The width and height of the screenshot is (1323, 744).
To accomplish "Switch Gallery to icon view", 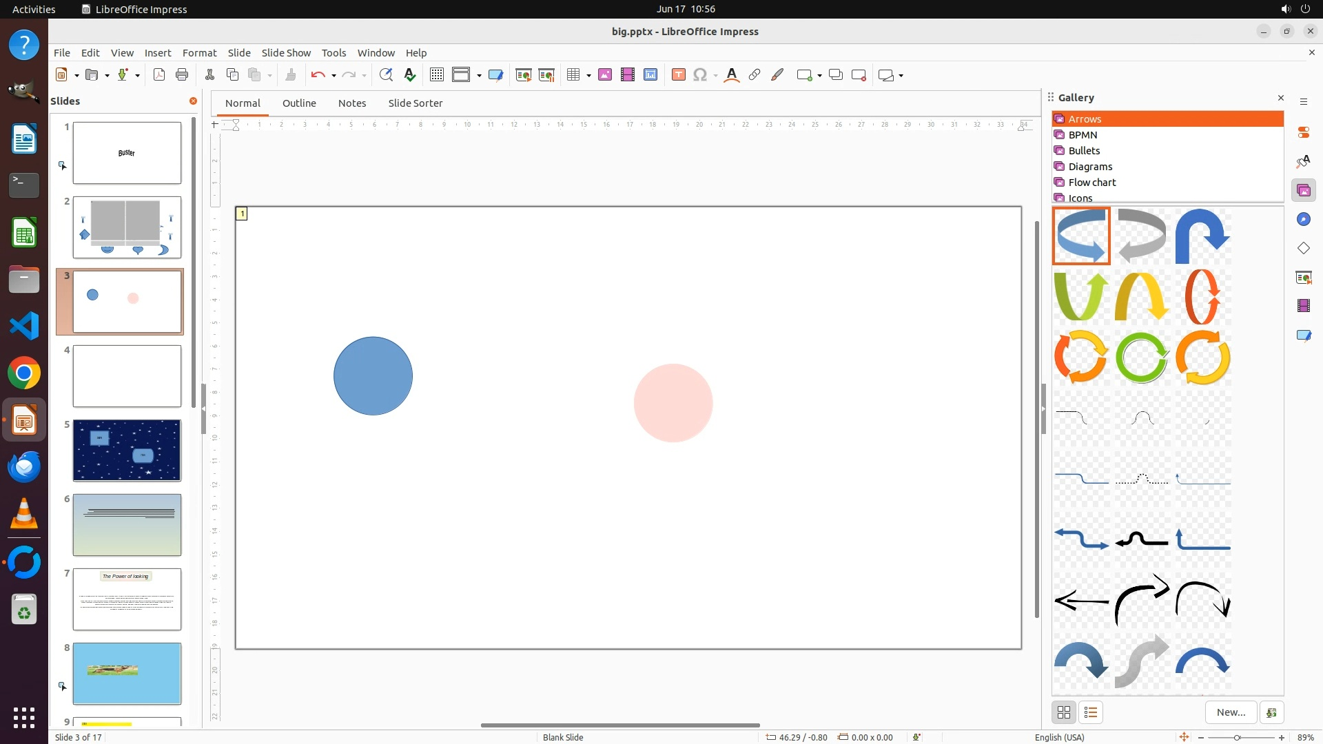I will click(x=1064, y=712).
